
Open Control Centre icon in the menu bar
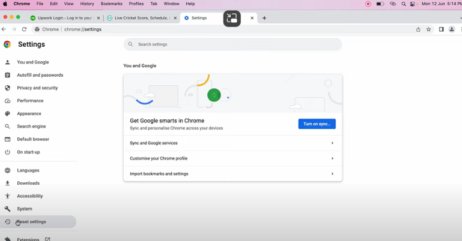(x=413, y=4)
